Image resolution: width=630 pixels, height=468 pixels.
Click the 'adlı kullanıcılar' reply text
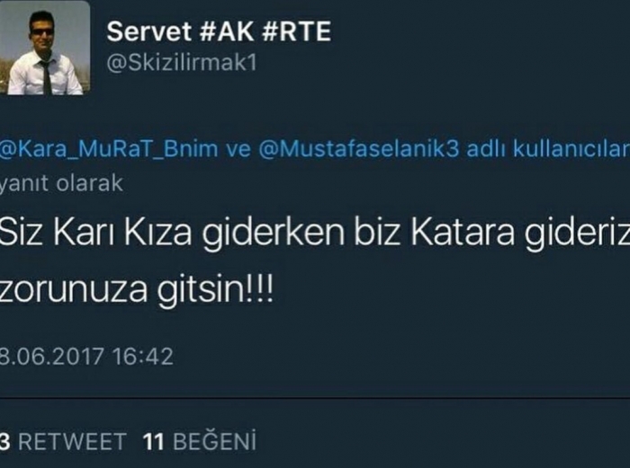[x=548, y=149]
